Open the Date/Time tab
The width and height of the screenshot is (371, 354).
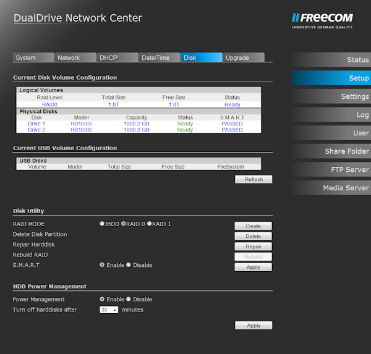pyautogui.click(x=159, y=57)
